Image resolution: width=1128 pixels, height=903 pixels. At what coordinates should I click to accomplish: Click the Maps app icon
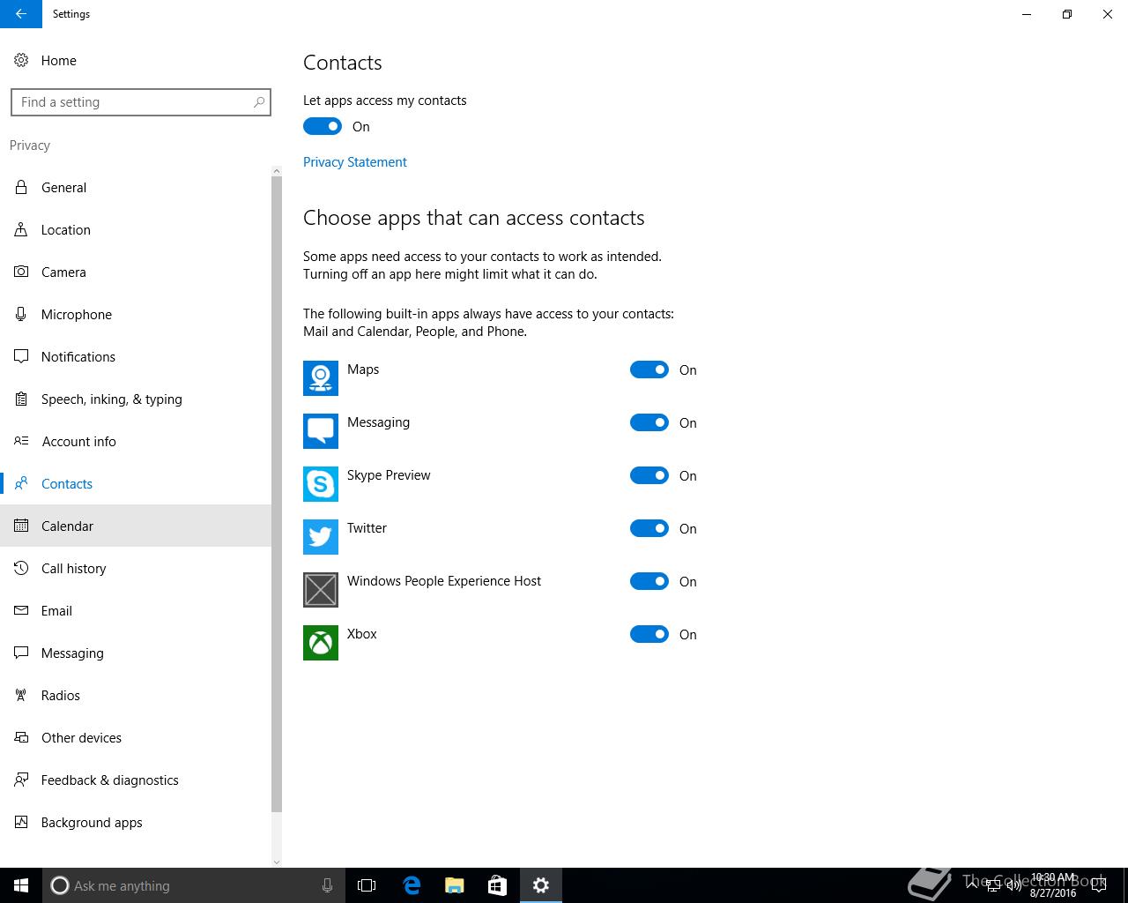coord(321,378)
